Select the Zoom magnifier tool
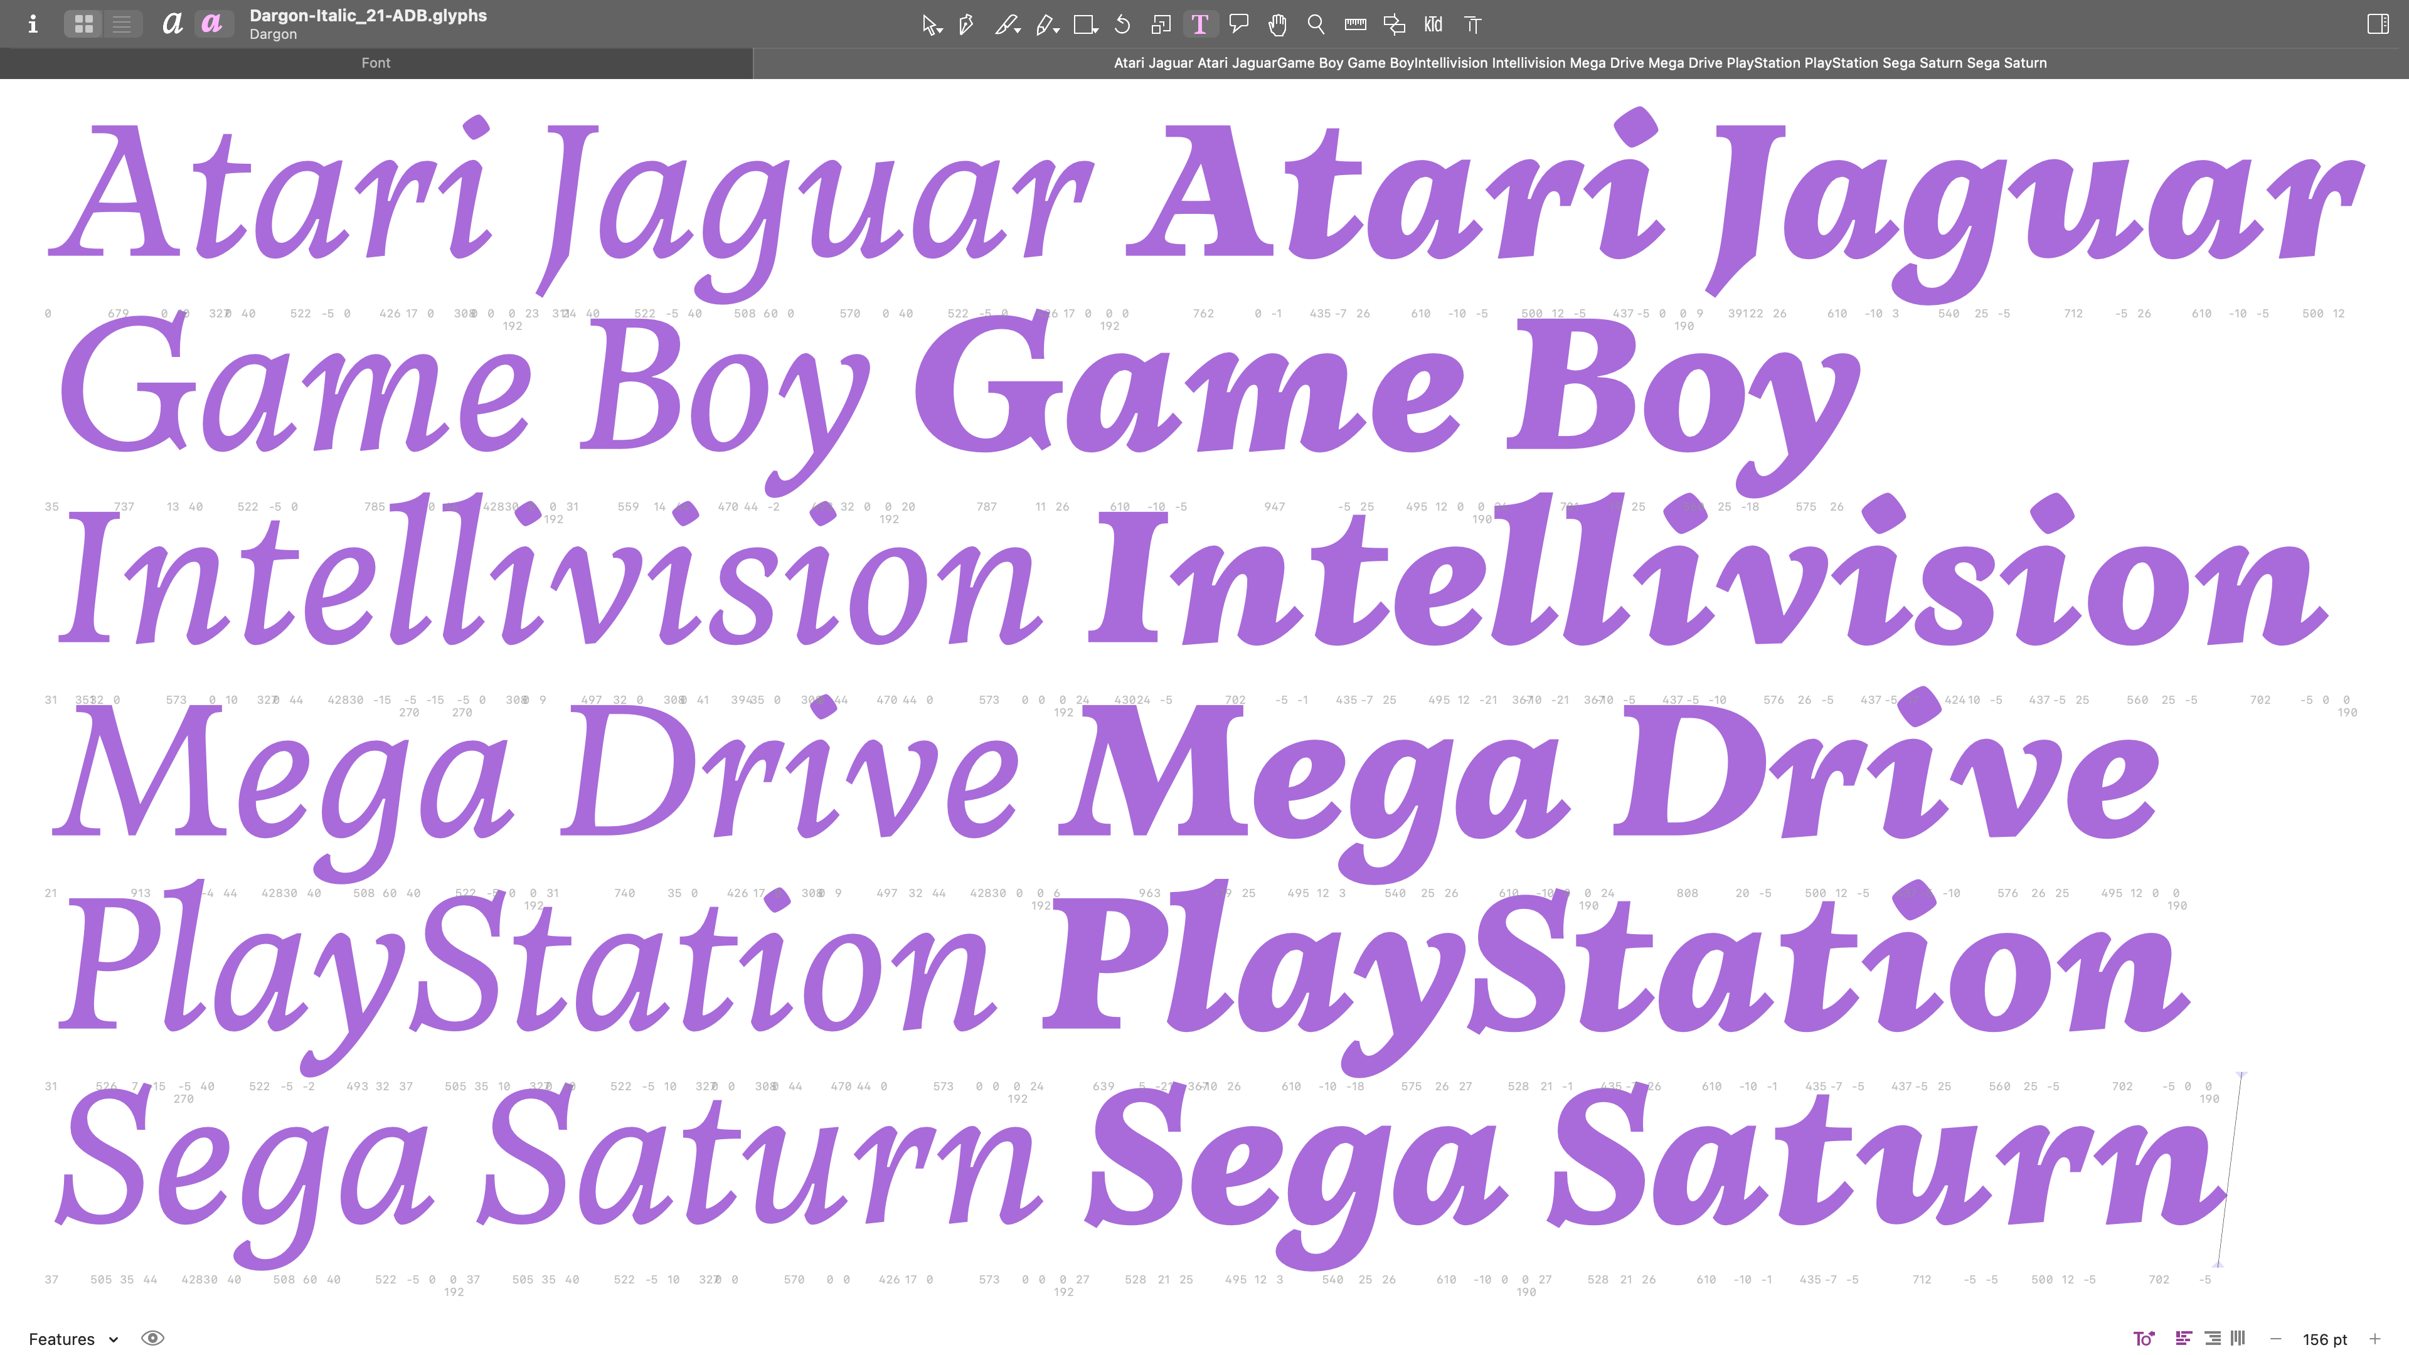This screenshot has width=2409, height=1355. click(x=1316, y=24)
